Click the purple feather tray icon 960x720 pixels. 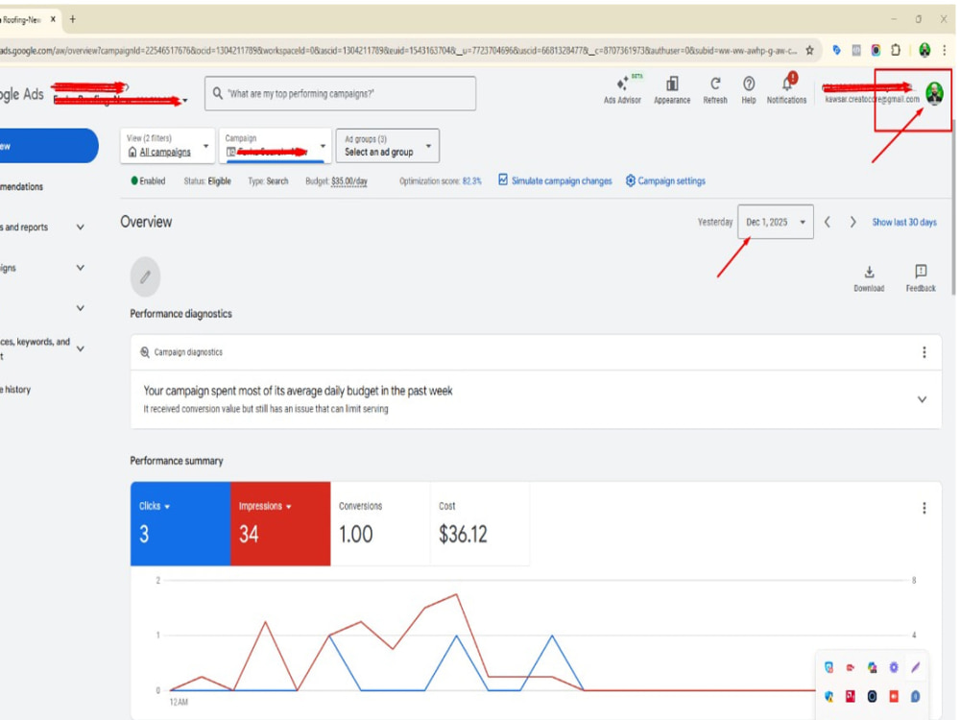coord(915,667)
